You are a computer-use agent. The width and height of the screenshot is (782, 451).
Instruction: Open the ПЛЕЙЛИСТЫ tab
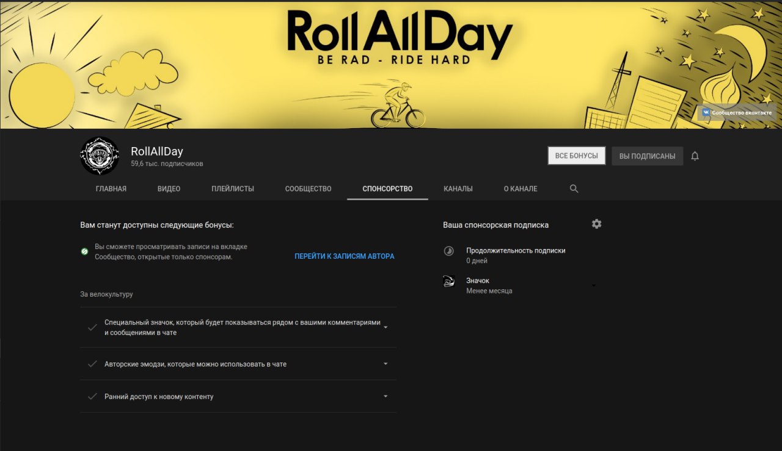click(x=233, y=189)
